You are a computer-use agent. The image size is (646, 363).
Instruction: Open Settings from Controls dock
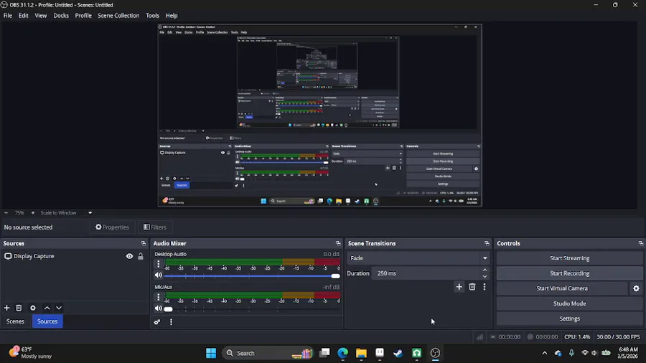click(x=569, y=319)
